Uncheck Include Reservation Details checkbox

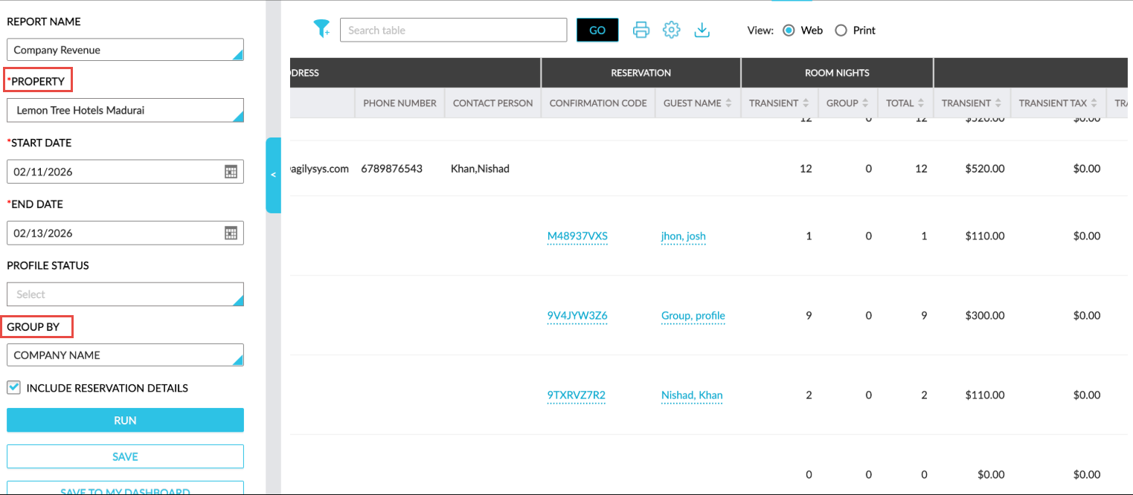(x=14, y=387)
